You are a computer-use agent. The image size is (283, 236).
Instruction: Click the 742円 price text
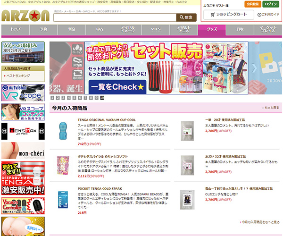point(82,144)
